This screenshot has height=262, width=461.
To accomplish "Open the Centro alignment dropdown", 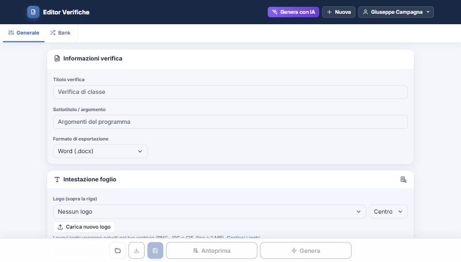I will tap(388, 211).
